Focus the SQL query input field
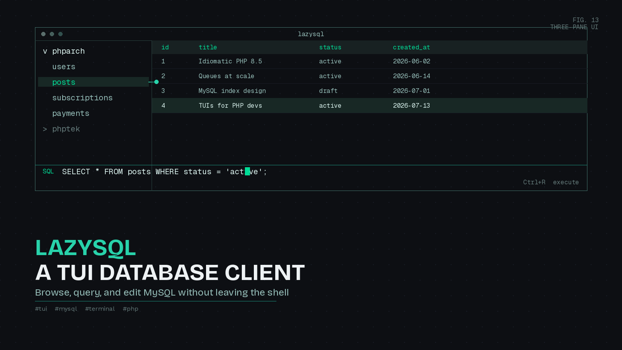The height and width of the screenshot is (350, 622). tap(164, 172)
